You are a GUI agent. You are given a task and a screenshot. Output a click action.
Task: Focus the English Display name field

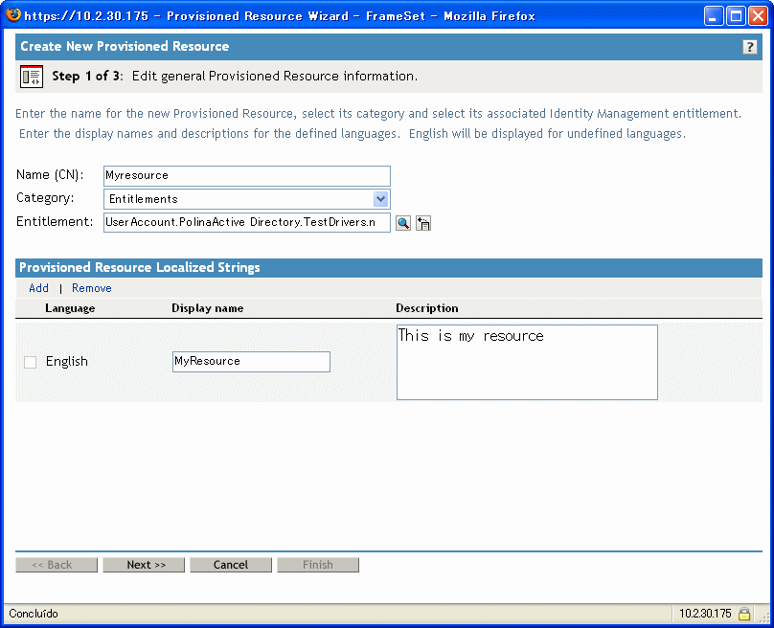coord(251,362)
